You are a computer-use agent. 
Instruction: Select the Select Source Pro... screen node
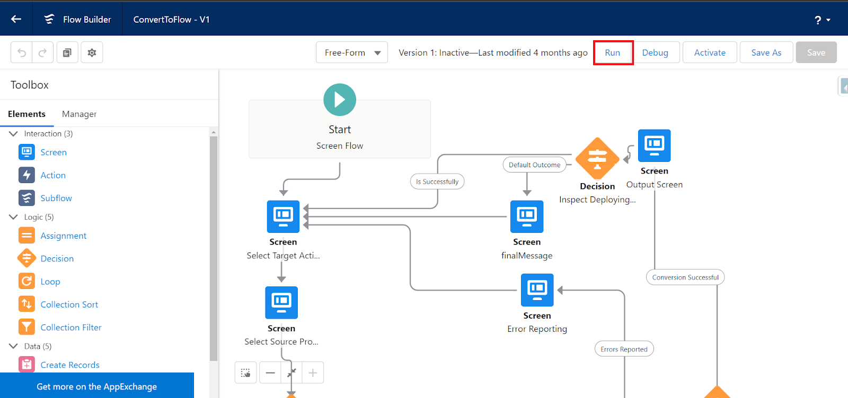click(281, 303)
